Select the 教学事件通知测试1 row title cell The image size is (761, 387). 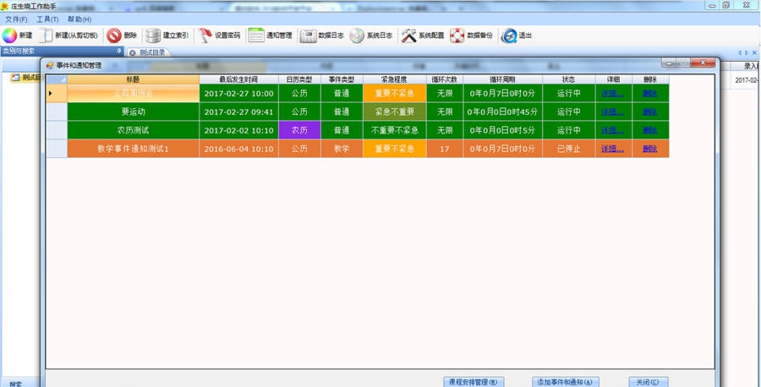(133, 149)
